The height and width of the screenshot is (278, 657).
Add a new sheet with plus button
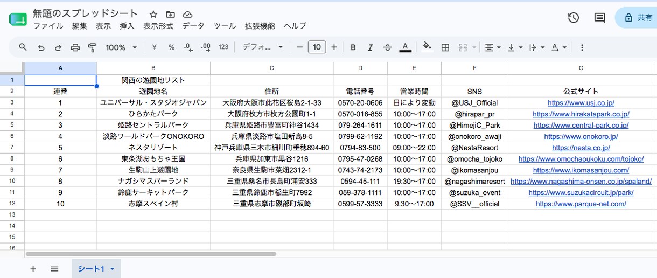33,268
